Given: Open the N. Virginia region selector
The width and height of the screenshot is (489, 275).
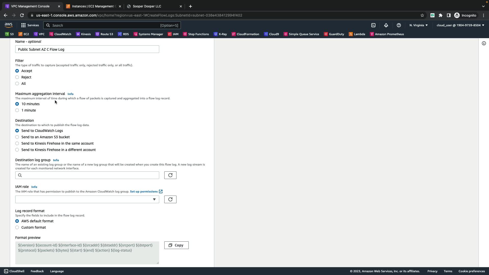Looking at the screenshot, I should click(x=418, y=25).
